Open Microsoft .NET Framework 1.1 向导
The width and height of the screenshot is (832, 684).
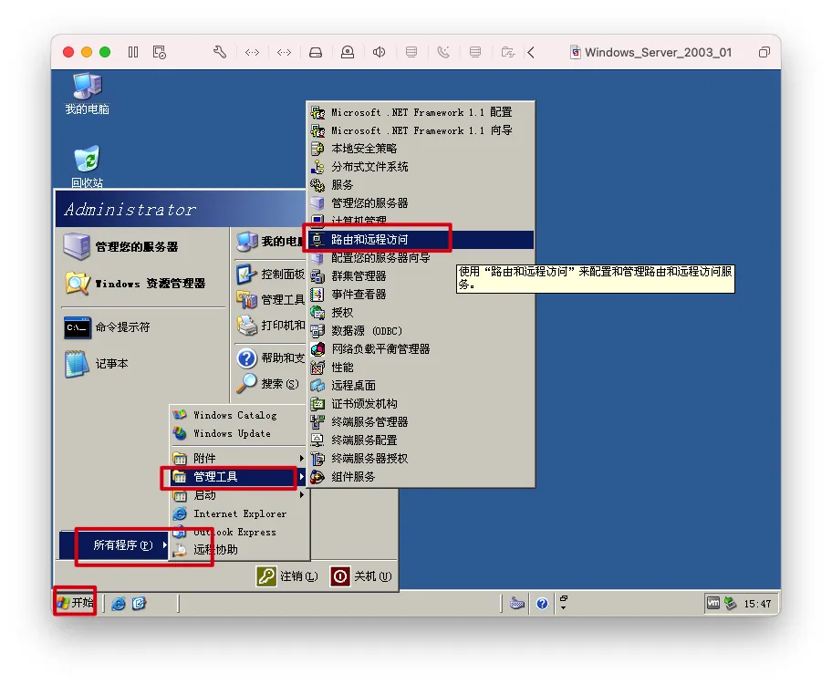point(421,130)
